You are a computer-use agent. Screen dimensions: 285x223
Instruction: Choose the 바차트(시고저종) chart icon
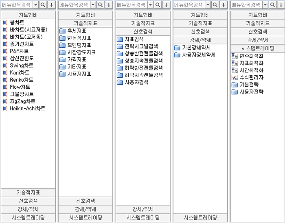point(5,30)
